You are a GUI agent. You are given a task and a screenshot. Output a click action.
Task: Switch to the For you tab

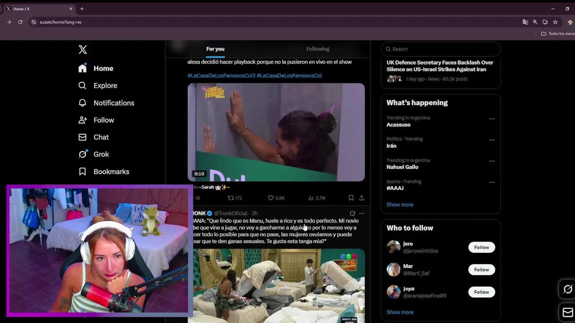pyautogui.click(x=215, y=49)
